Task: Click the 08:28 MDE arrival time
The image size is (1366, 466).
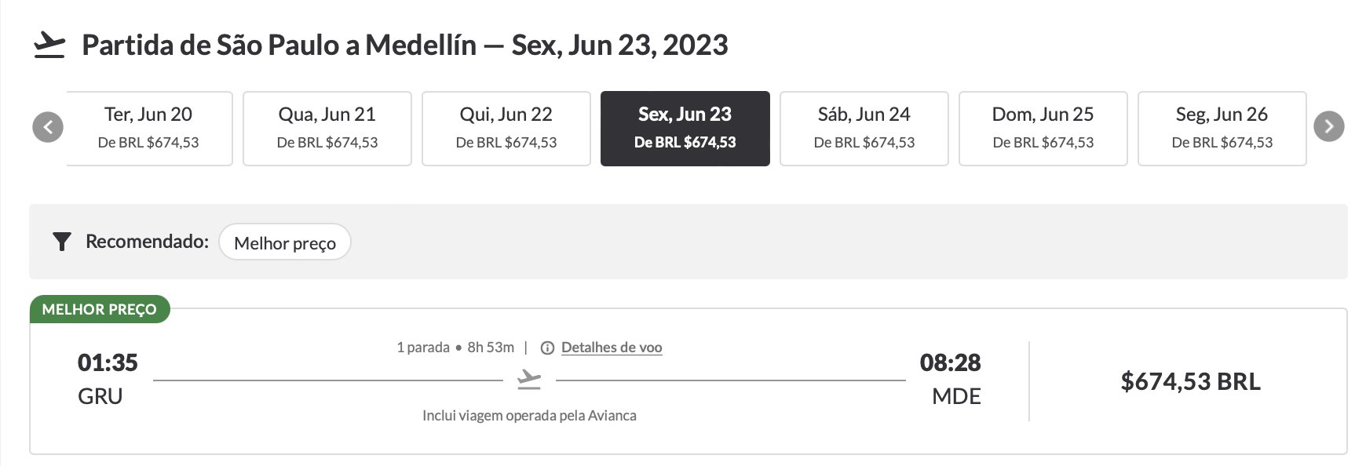Action: pos(951,379)
